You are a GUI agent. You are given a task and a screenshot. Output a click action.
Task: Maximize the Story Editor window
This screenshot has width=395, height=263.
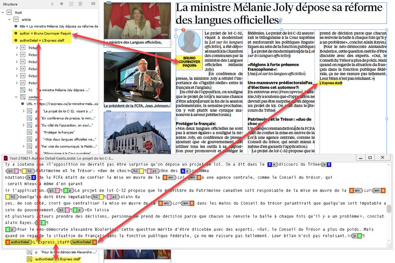370,157
